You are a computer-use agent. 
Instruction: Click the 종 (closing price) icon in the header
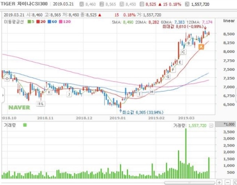click(x=142, y=4)
